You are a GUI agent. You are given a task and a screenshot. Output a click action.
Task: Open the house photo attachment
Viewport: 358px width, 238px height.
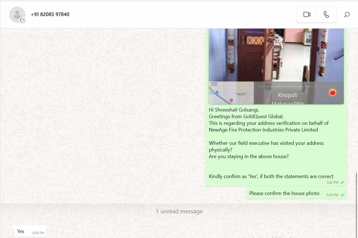[x=276, y=66]
